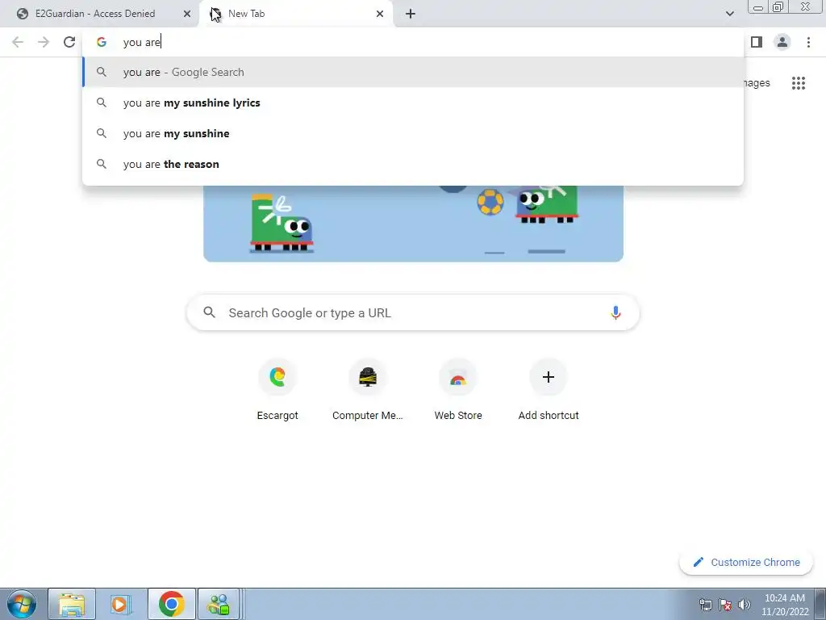This screenshot has width=826, height=620.
Task: Click the Chrome taskbar icon
Action: pyautogui.click(x=172, y=604)
